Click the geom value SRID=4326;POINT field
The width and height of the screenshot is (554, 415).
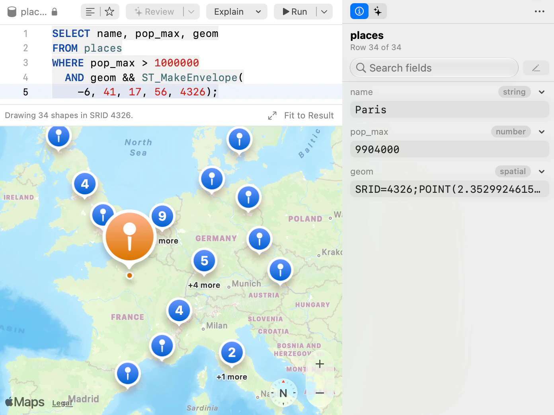coord(450,189)
